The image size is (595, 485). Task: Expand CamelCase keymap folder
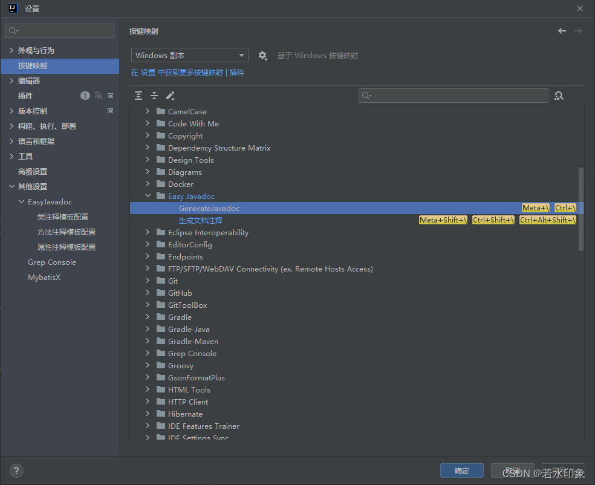coord(148,111)
